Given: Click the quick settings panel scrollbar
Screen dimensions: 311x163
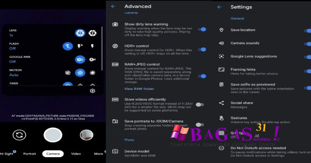Looking at the screenshot, I should pyautogui.click(x=102, y=48).
